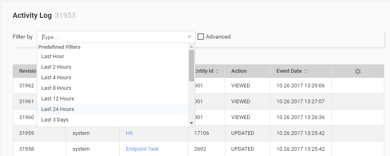Click event date 10.26.2017 13:29:06
Image resolution: width=390 pixels, height=156 pixels.
(300, 86)
